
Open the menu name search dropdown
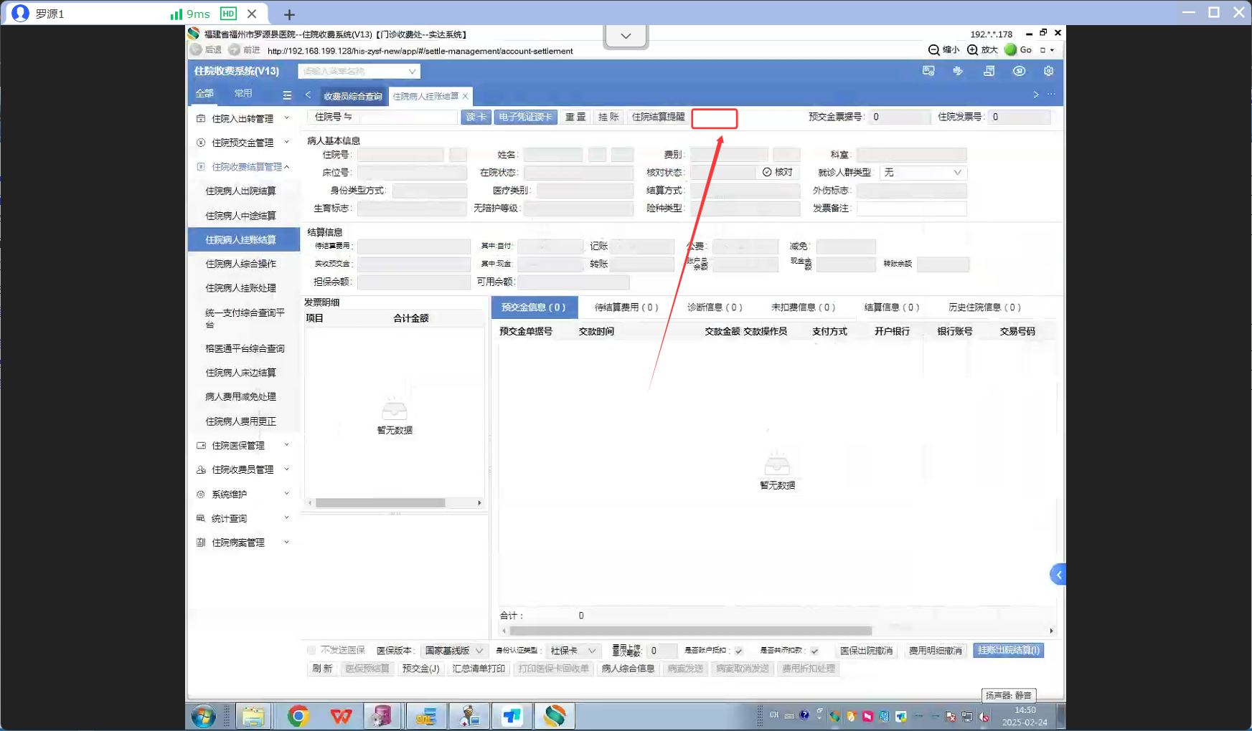[359, 71]
